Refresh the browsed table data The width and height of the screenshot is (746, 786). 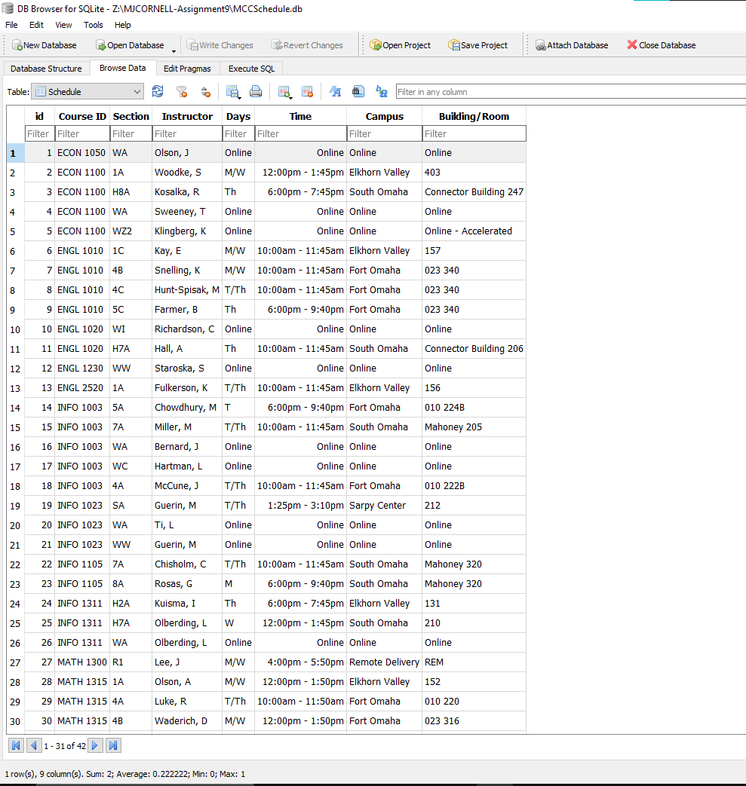click(158, 91)
